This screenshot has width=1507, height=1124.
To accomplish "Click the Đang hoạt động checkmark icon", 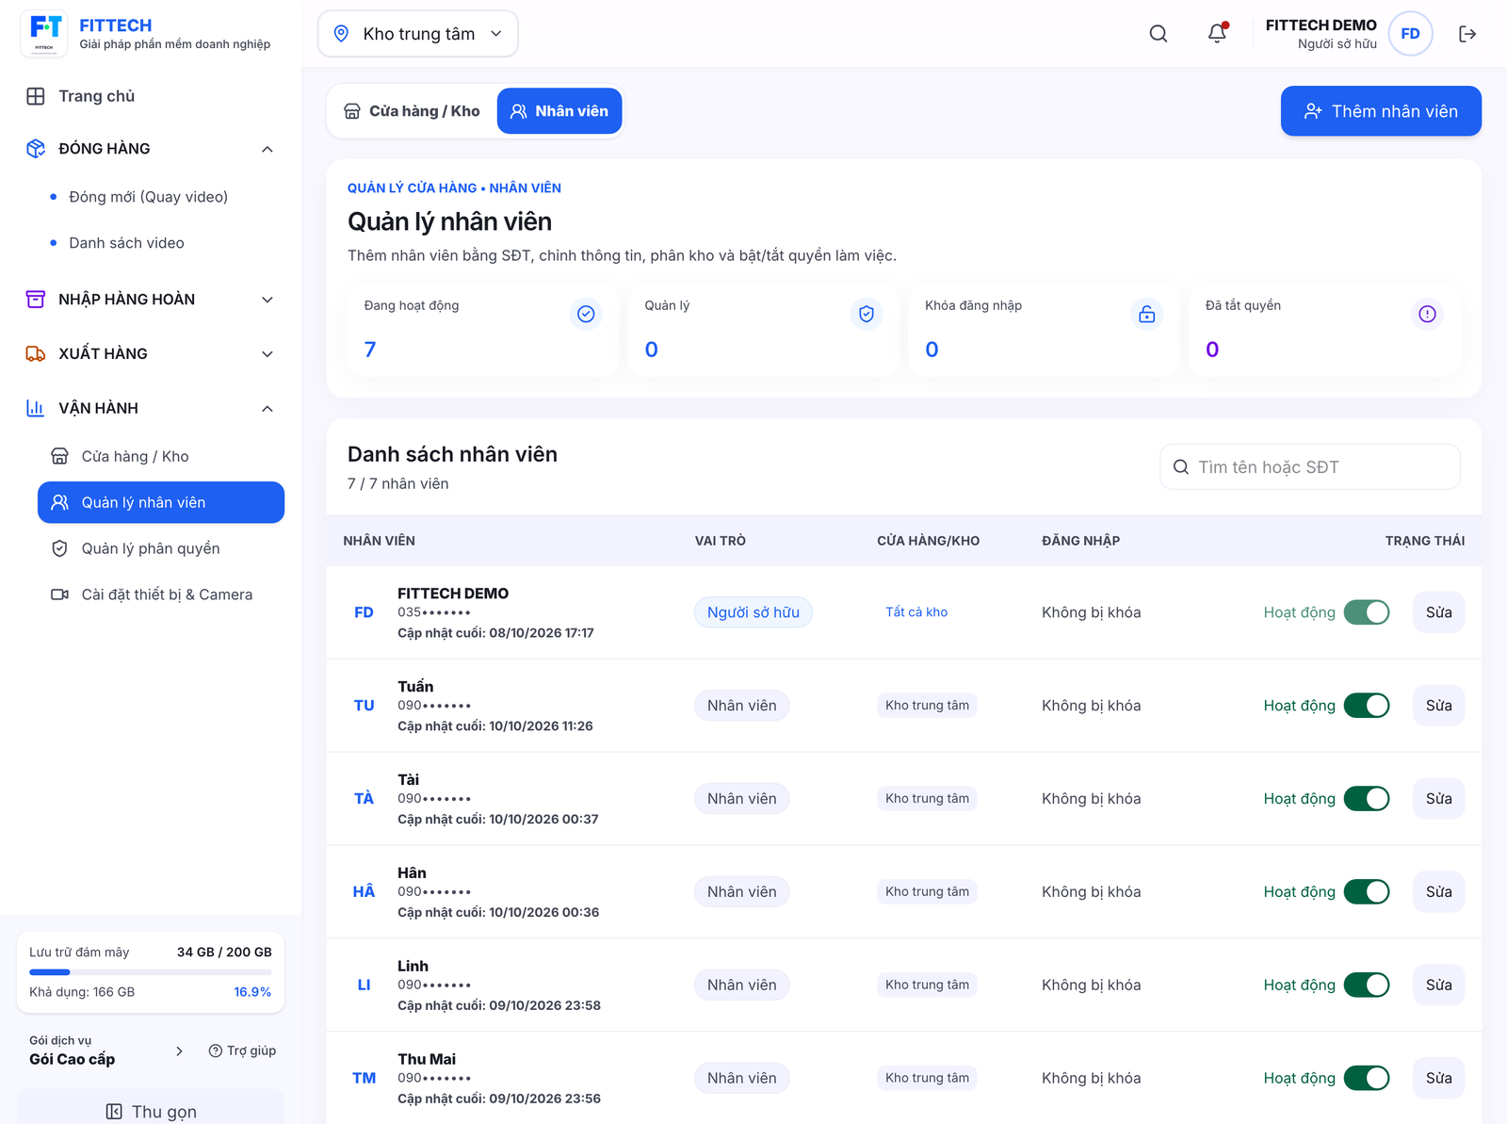I will coord(586,314).
